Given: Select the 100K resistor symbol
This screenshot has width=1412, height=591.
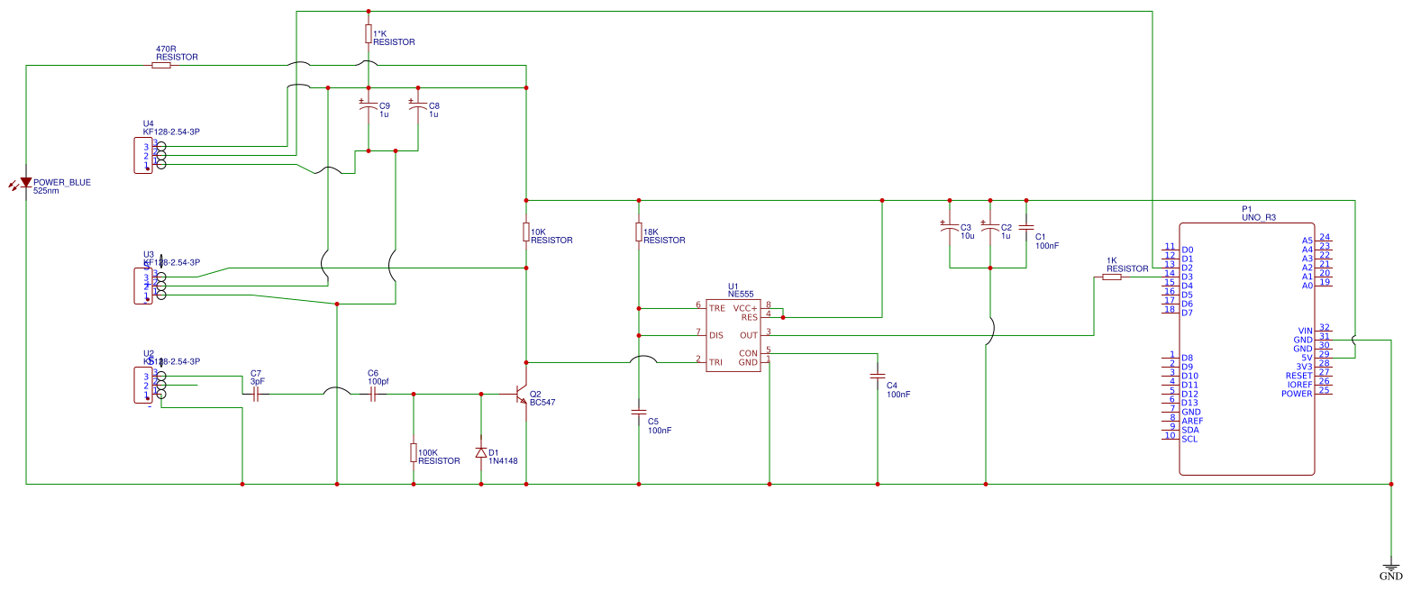Looking at the screenshot, I should pos(414,452).
